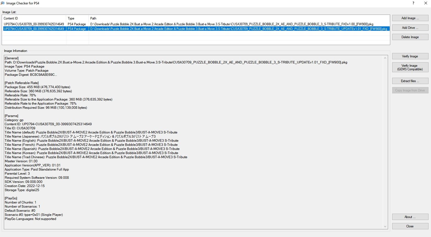Click the [PlayGo] section heading

tap(11, 198)
